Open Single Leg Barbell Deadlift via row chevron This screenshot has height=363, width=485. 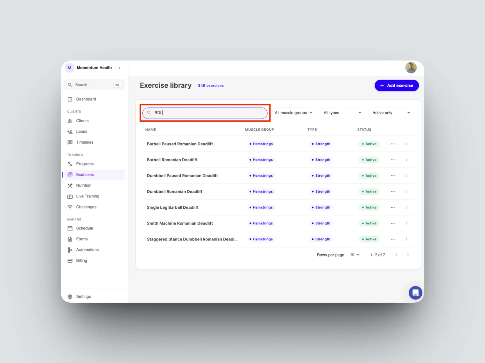tap(406, 208)
